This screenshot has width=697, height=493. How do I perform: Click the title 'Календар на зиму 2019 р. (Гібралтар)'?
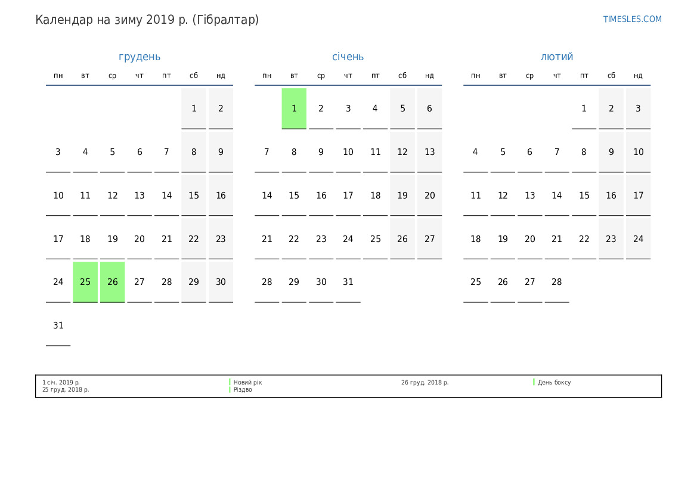[147, 20]
